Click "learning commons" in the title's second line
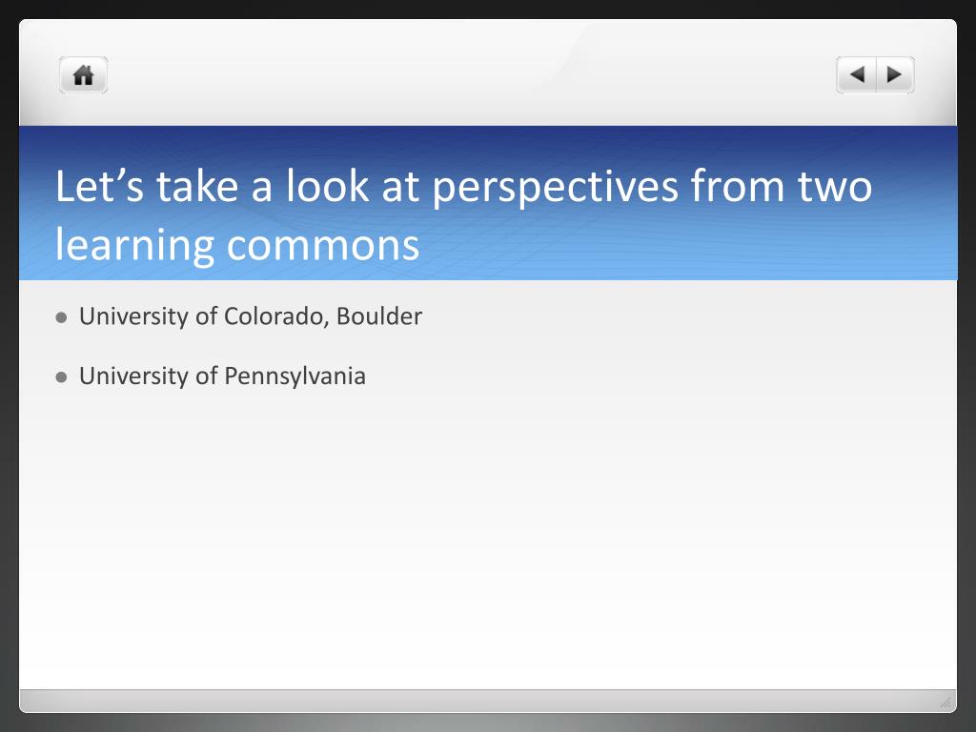Viewport: 976px width, 732px height. pyautogui.click(x=237, y=245)
